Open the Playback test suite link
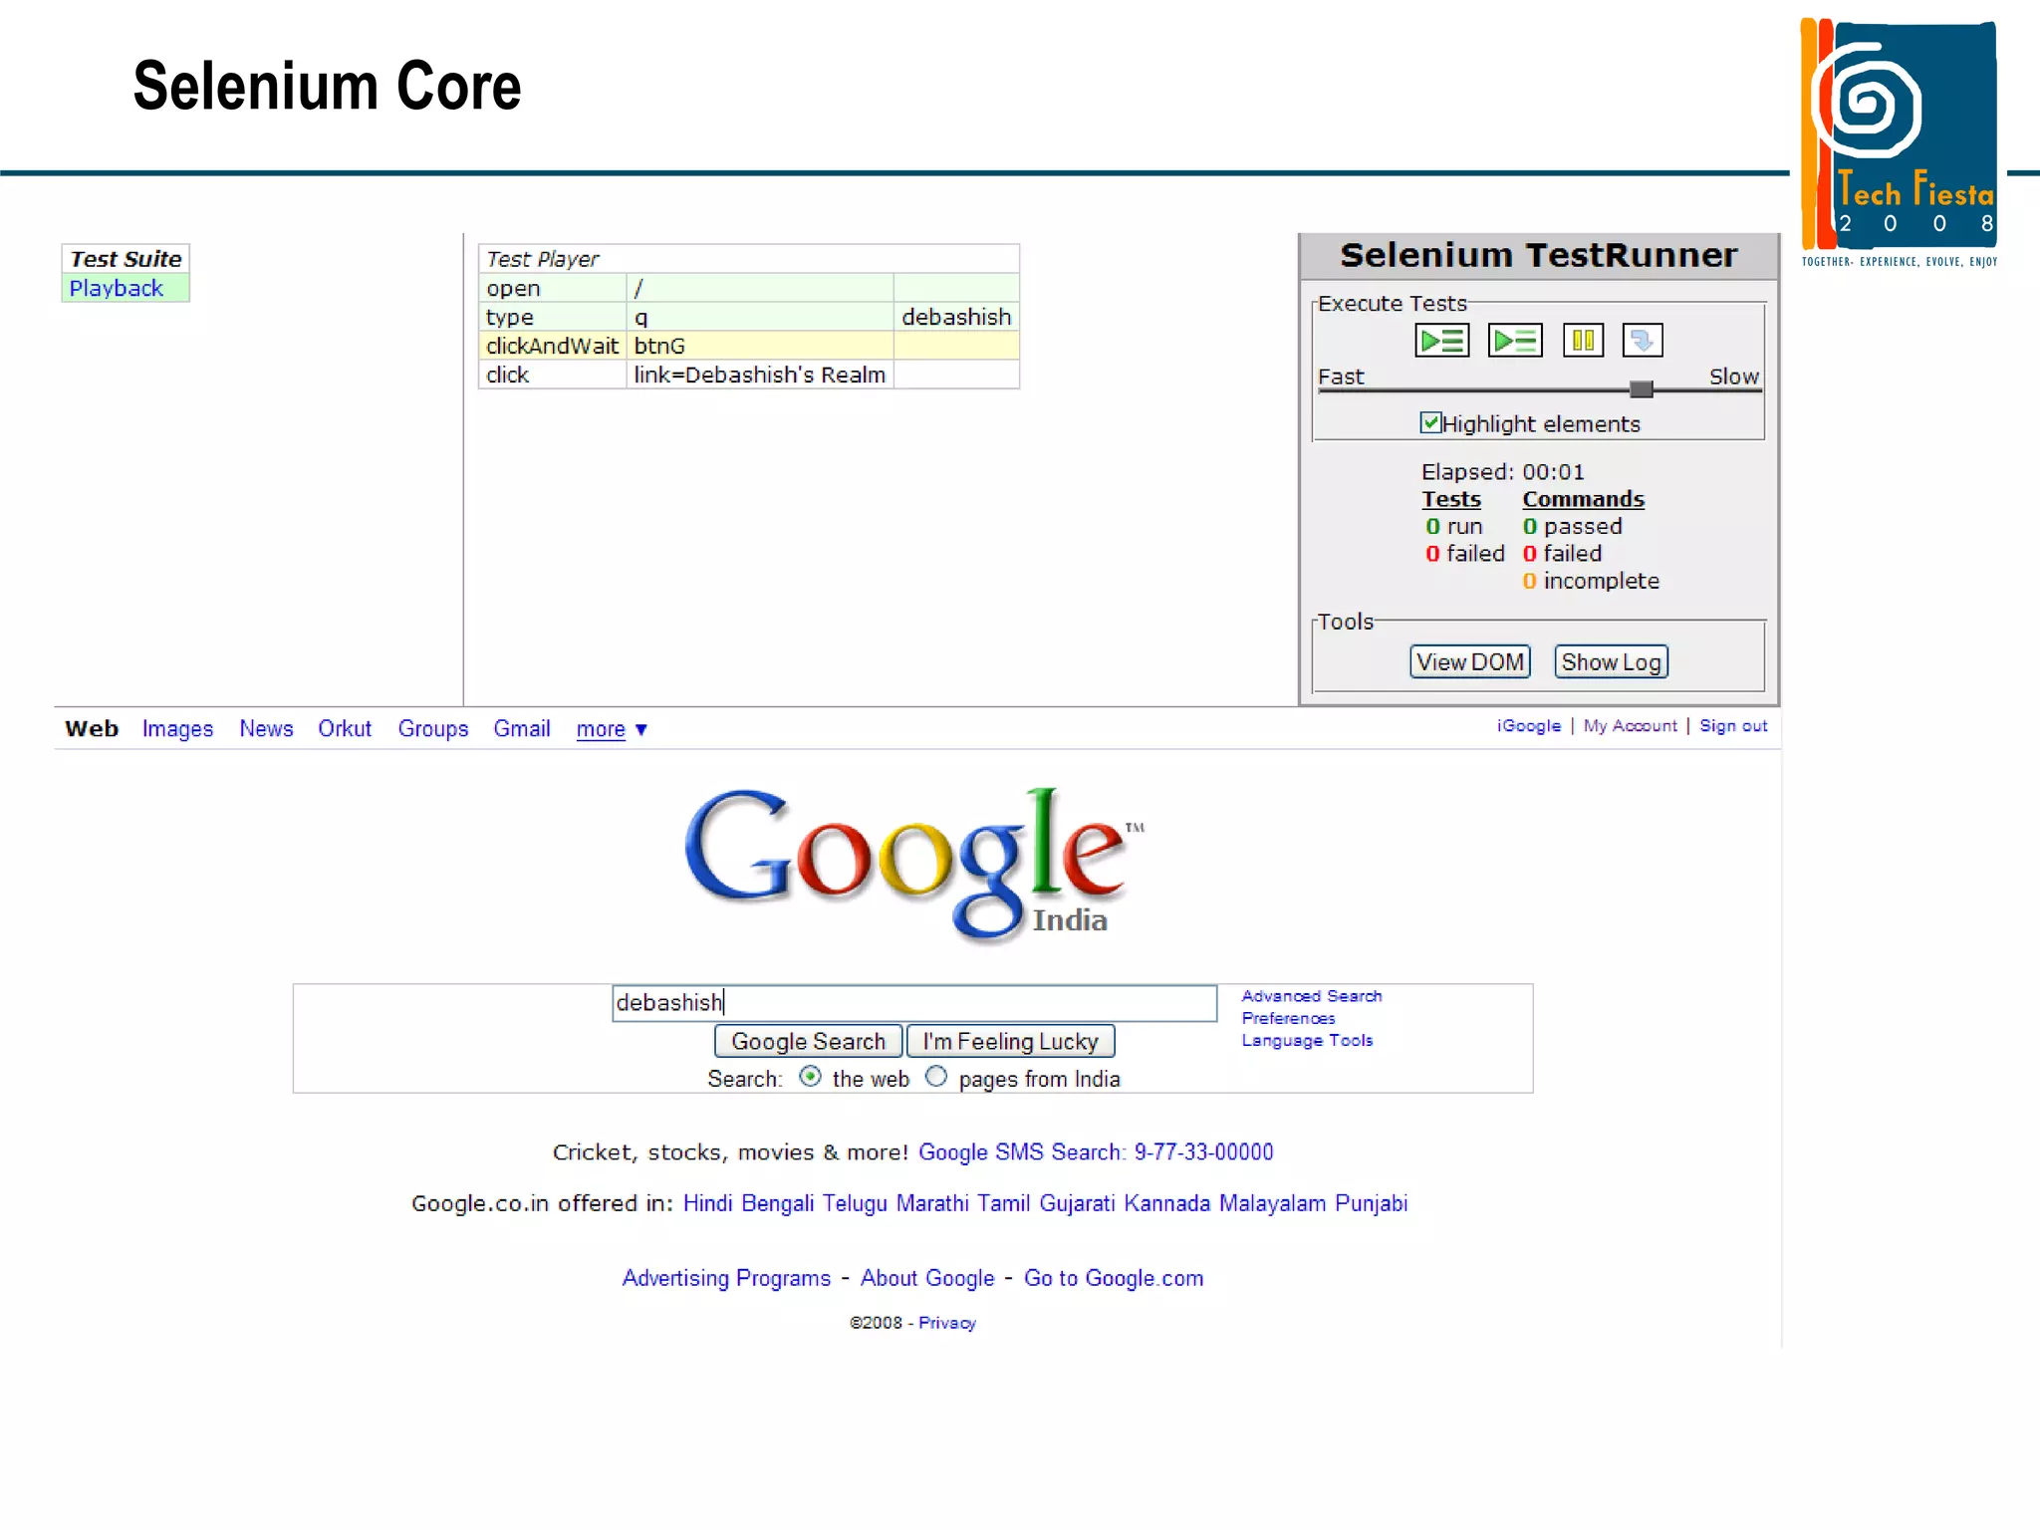The height and width of the screenshot is (1530, 2040). click(116, 289)
